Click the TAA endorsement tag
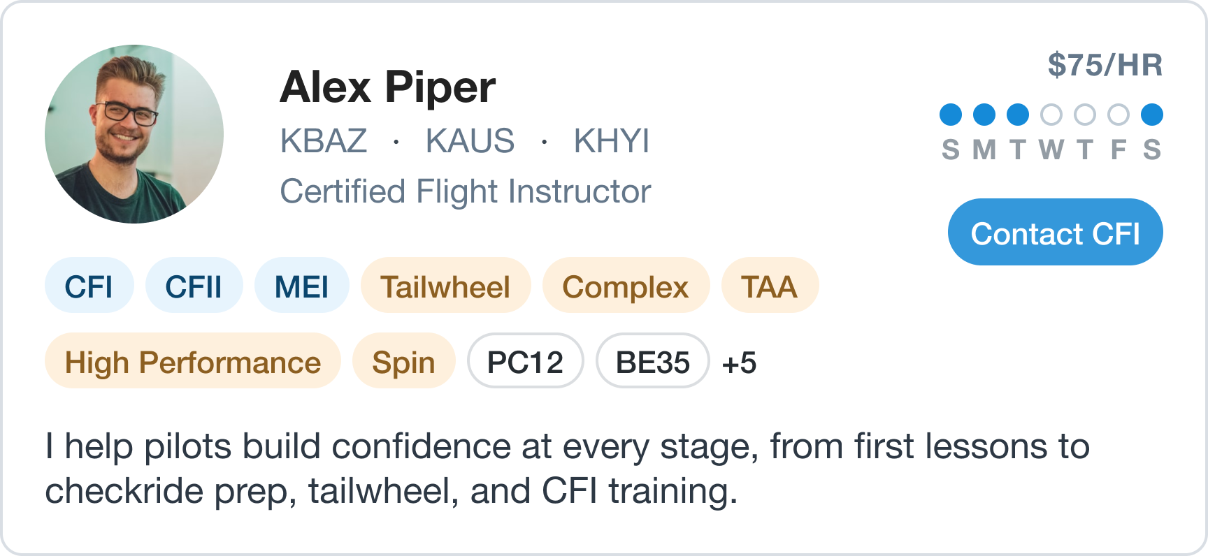This screenshot has width=1208, height=556. (770, 285)
